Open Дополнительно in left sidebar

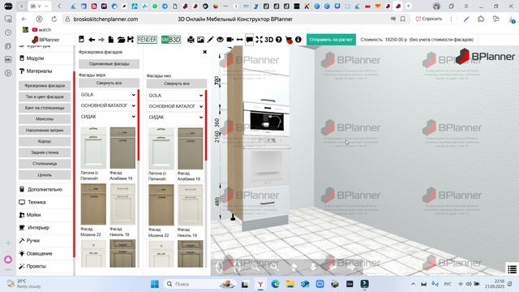45,189
